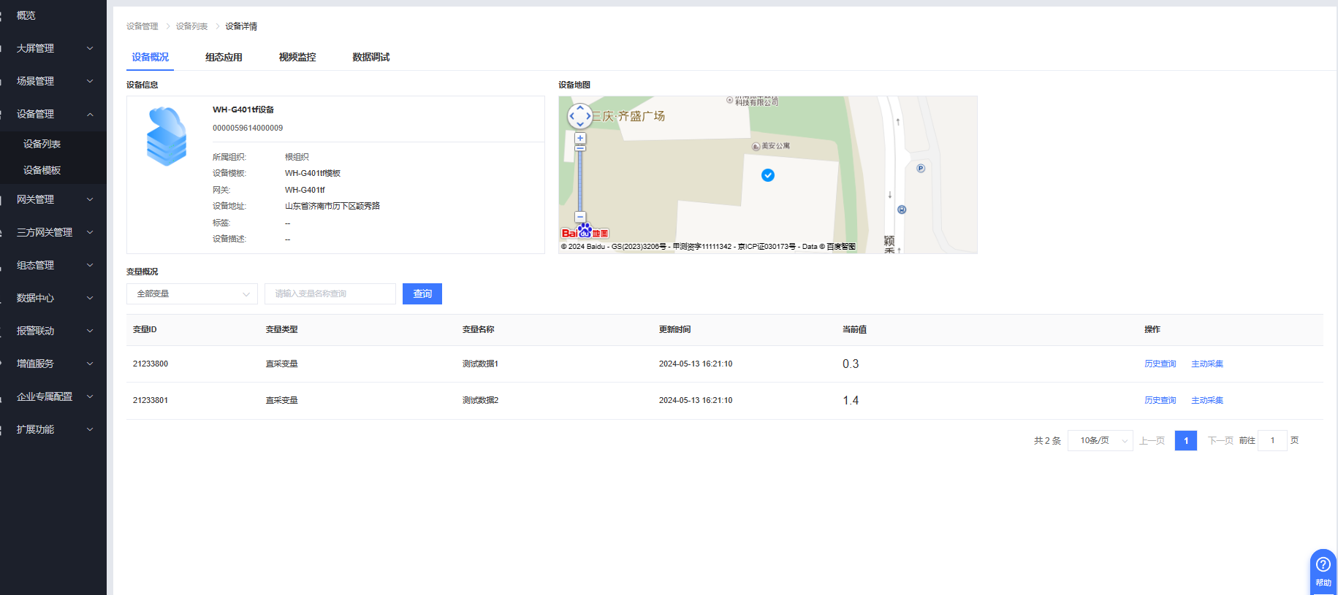The width and height of the screenshot is (1338, 595).
Task: Click the blue device cloud icon
Action: (167, 137)
